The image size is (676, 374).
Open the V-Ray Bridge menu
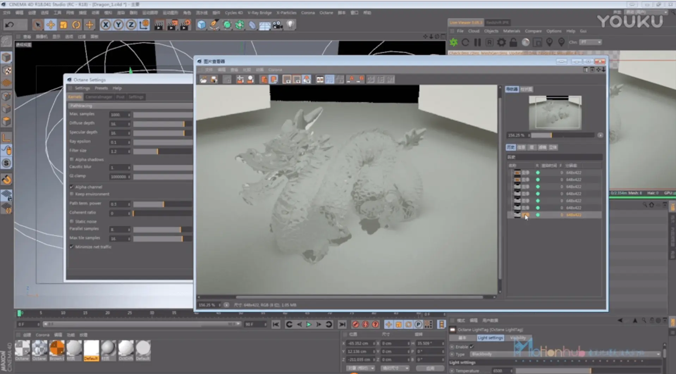[x=259, y=13]
